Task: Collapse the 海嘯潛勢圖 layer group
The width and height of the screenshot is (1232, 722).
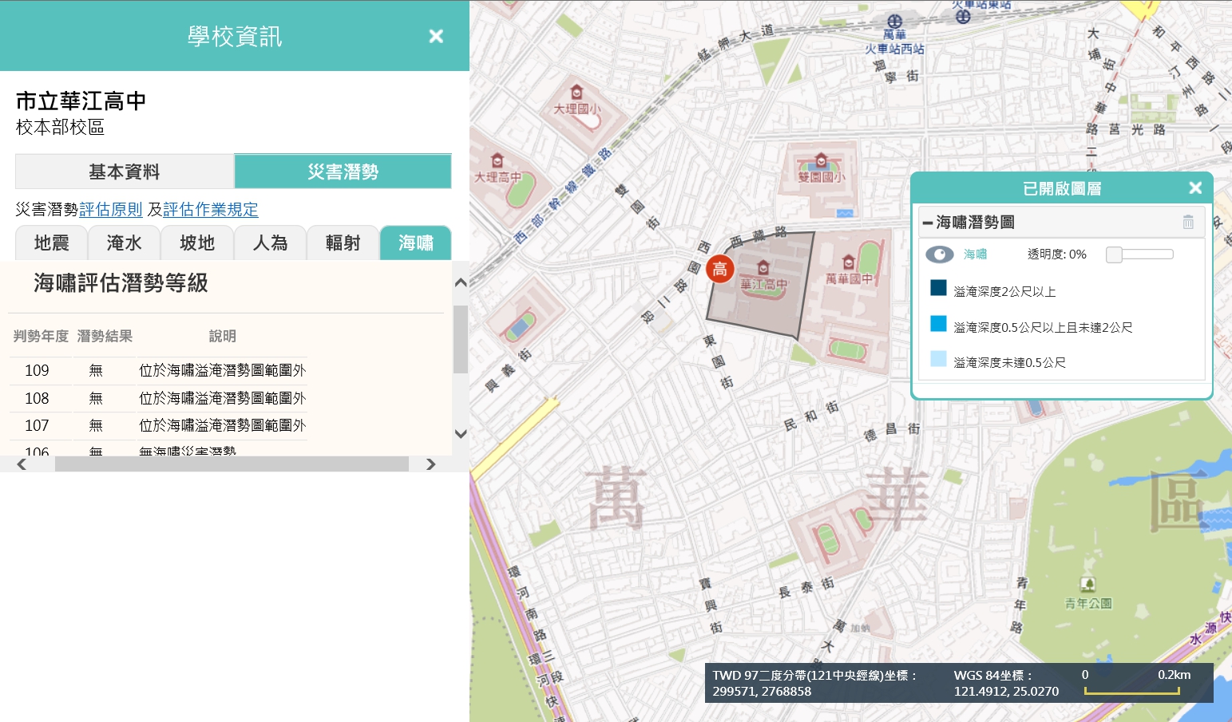Action: [x=927, y=223]
